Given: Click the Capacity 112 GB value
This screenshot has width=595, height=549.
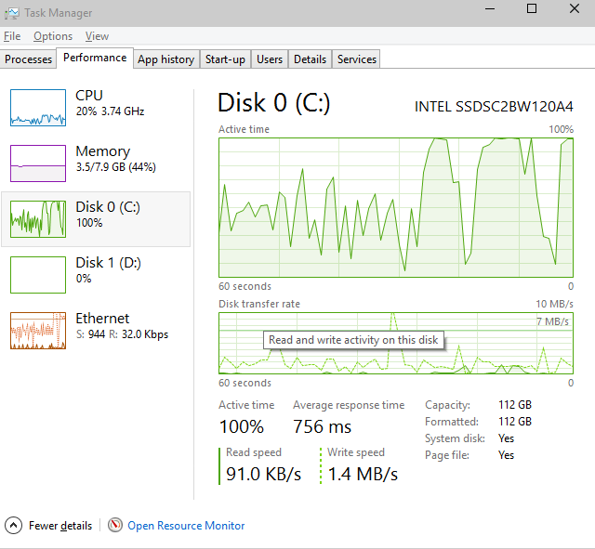Looking at the screenshot, I should coord(515,405).
